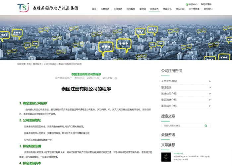The height and width of the screenshot is (166, 232).
Task: Open 签证咨询 sidebar link
Action: click(x=166, y=87)
